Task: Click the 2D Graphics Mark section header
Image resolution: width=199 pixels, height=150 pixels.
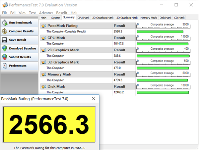Action: (77, 50)
